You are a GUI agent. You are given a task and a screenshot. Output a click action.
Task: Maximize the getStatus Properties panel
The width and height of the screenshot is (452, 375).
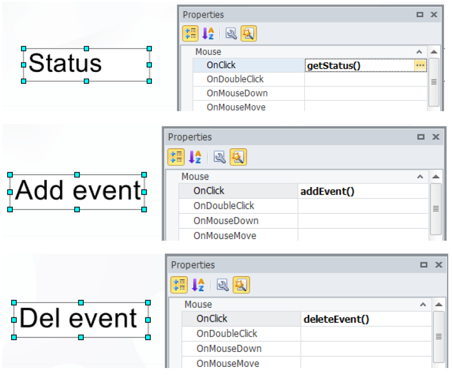pos(420,15)
